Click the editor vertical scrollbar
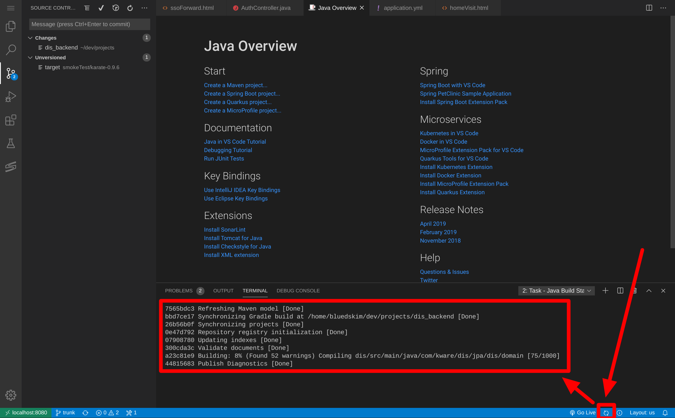Screen dimensions: 675x418 [x=672, y=132]
